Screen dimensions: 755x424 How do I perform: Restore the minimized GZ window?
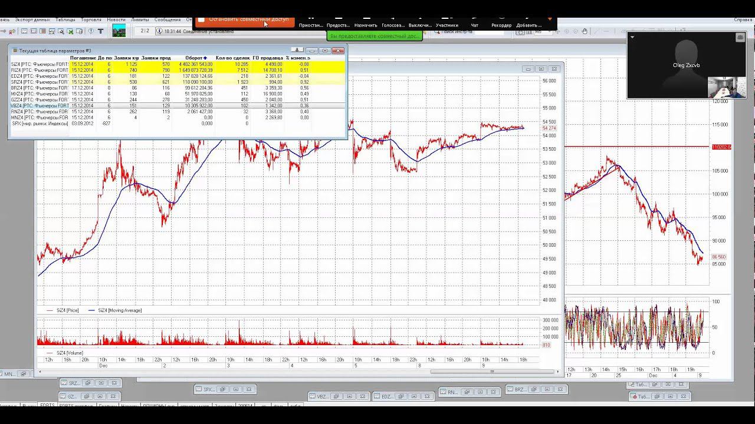coord(87,396)
